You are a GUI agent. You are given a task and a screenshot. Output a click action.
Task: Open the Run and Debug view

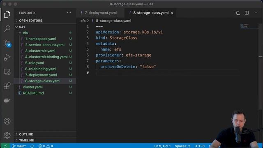coord(7,57)
